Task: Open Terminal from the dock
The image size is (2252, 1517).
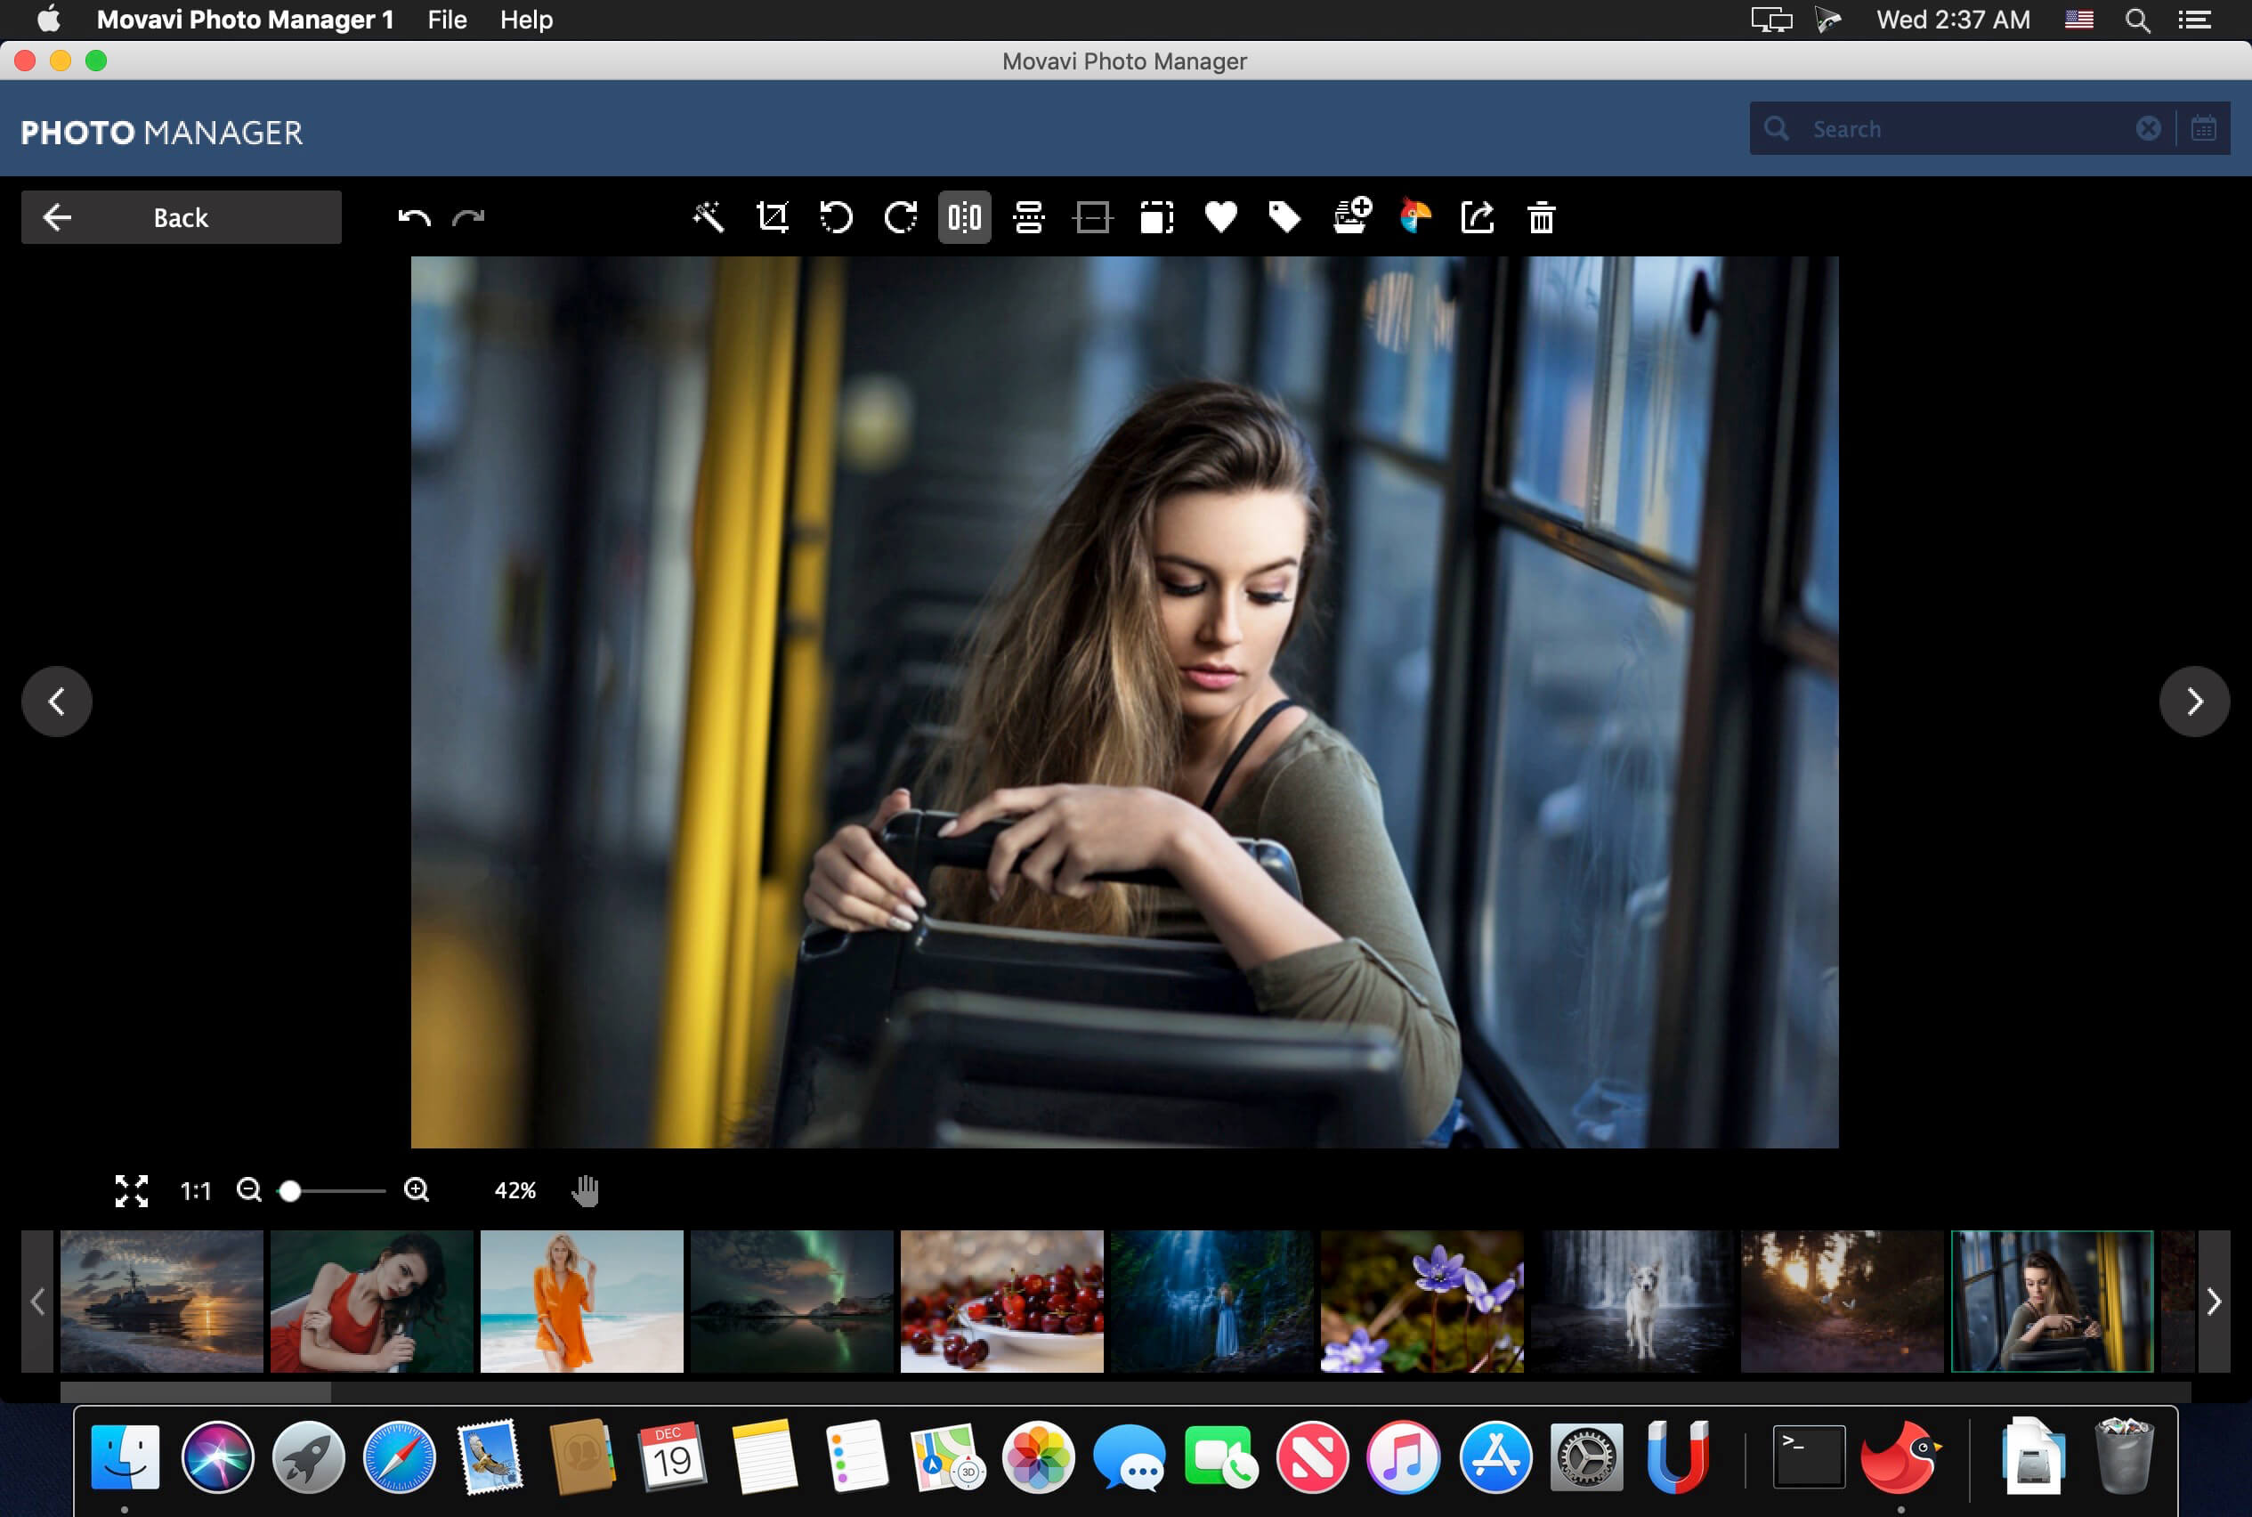Action: point(1808,1457)
